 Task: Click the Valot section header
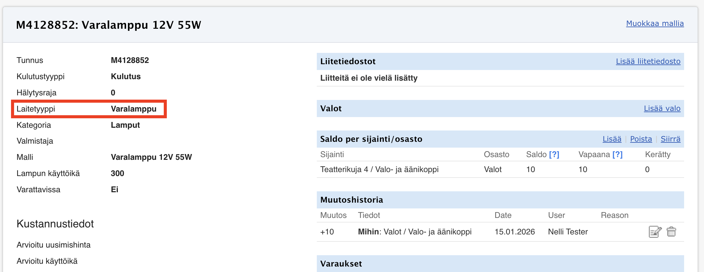(500, 108)
